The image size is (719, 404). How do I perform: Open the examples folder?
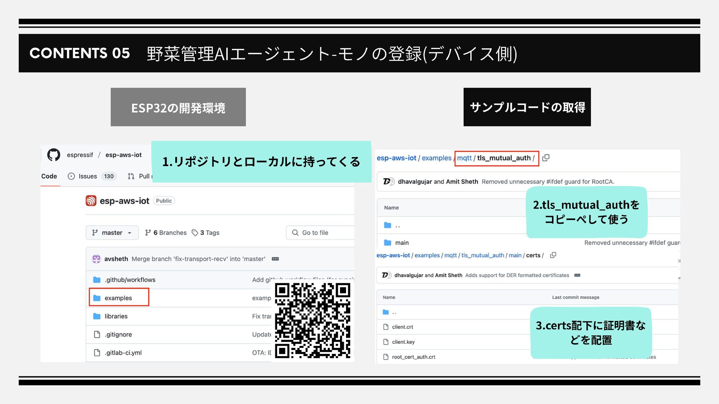[118, 298]
